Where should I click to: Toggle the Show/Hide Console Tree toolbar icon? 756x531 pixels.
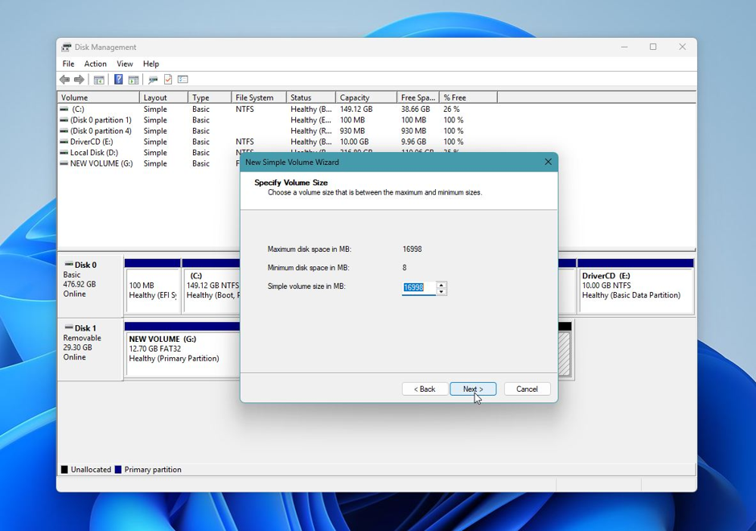click(x=99, y=80)
